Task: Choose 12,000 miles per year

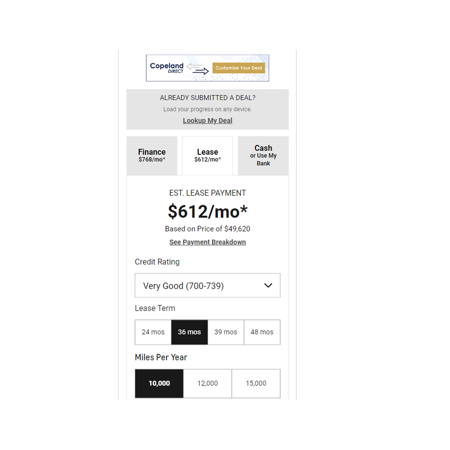Action: pos(207,383)
